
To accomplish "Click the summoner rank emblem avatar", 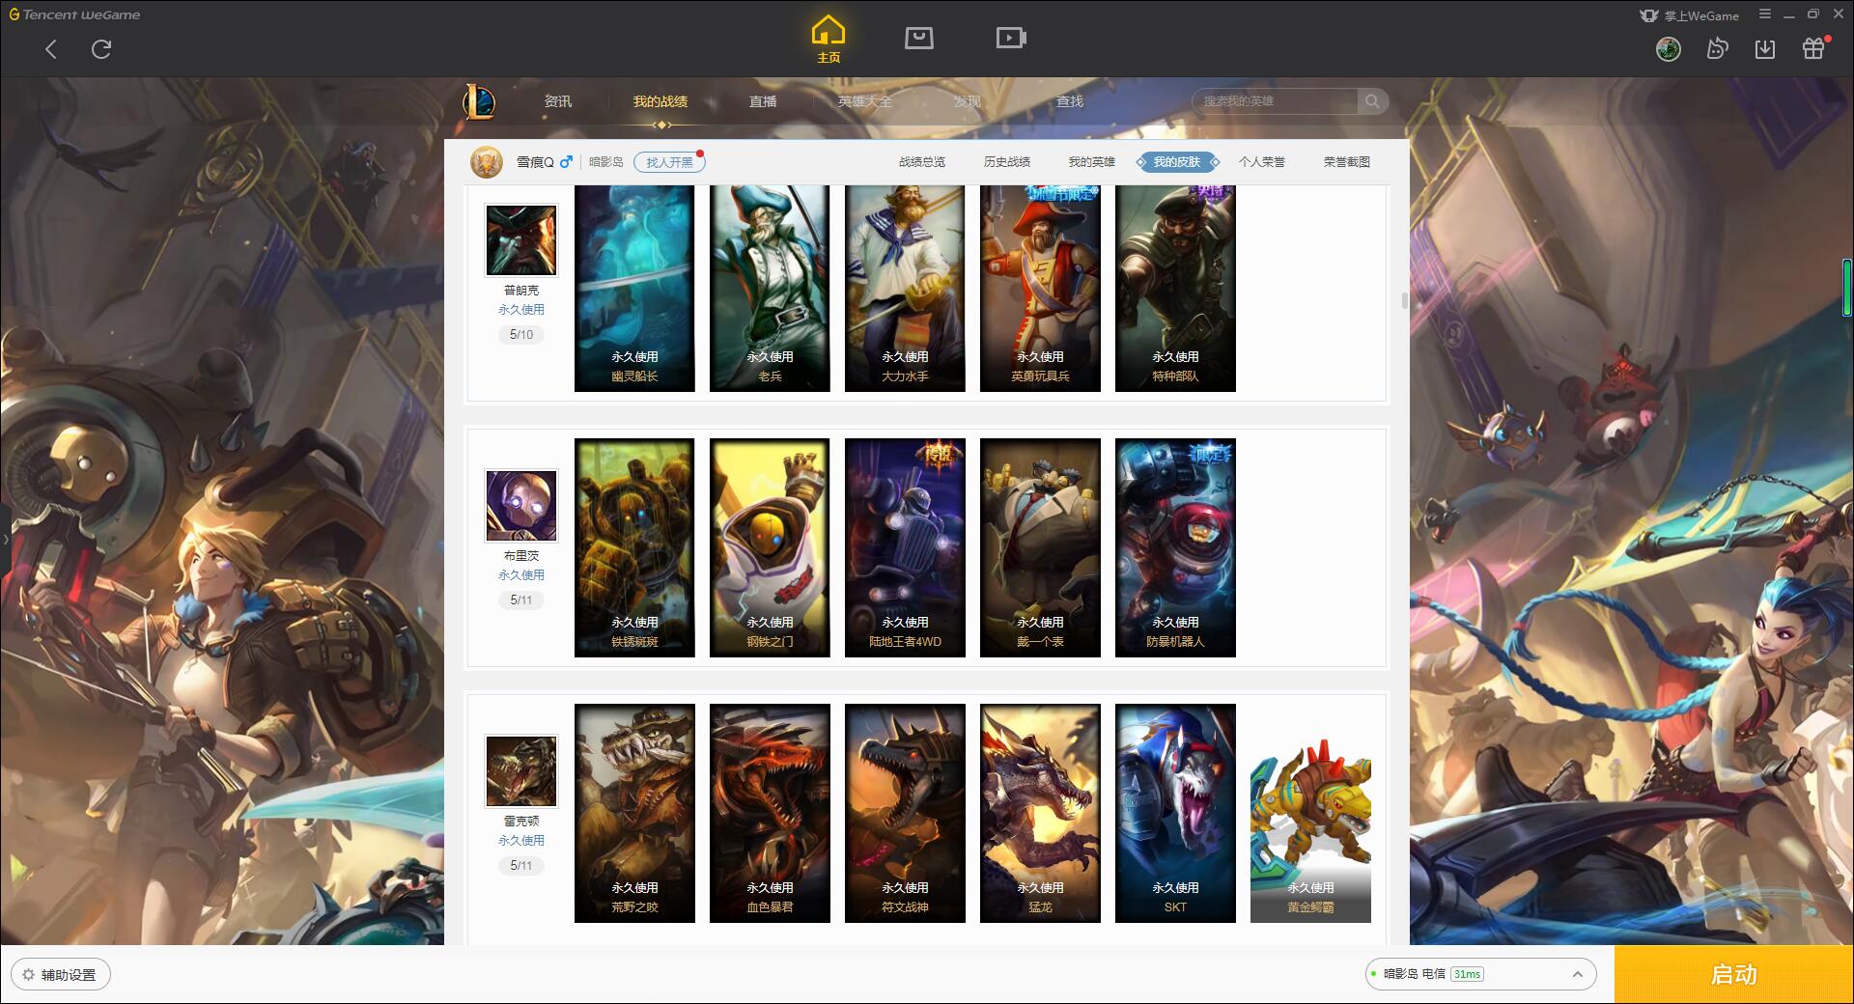I will [487, 162].
